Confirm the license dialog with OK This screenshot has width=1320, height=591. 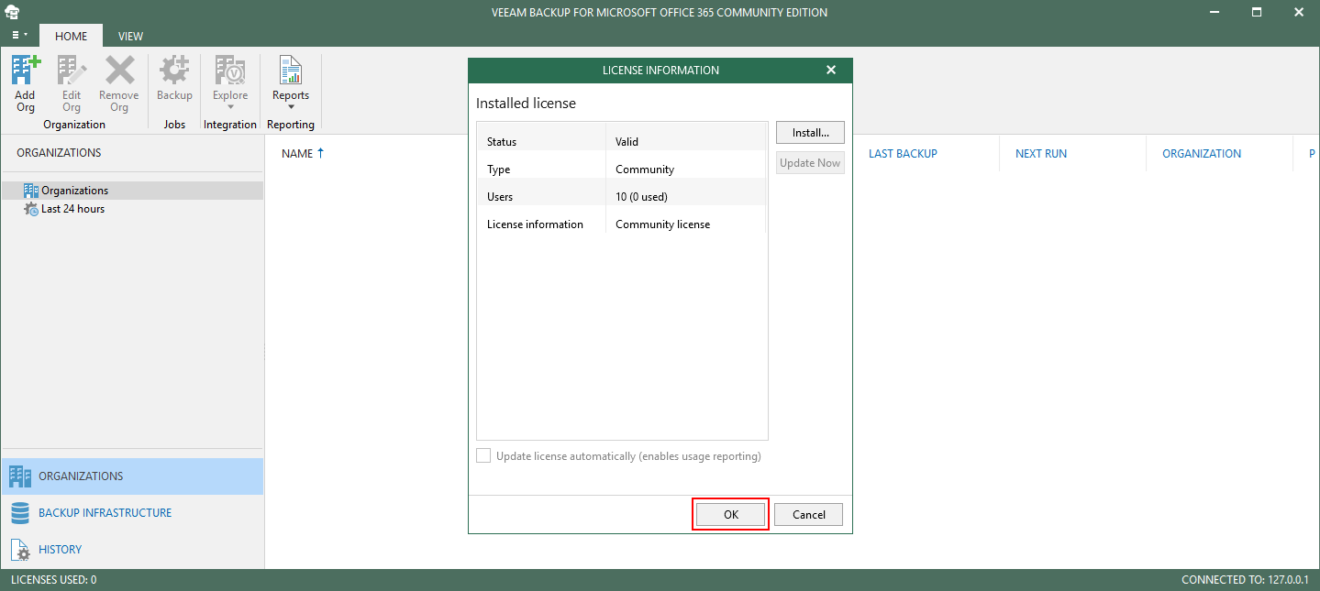730,515
